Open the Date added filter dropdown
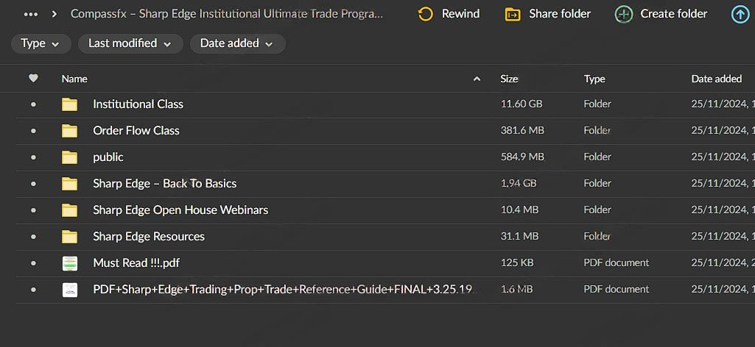 [x=236, y=43]
